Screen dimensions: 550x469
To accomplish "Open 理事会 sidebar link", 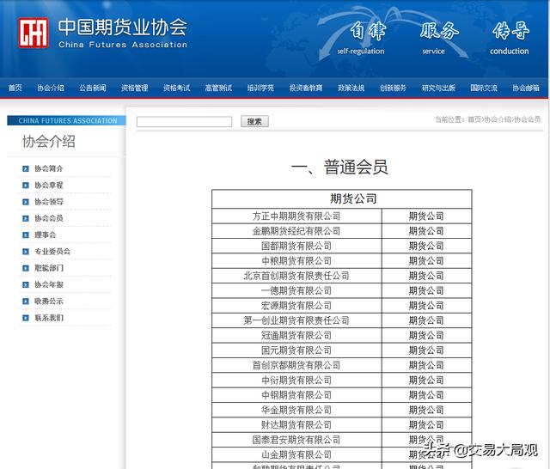I will click(x=46, y=234).
